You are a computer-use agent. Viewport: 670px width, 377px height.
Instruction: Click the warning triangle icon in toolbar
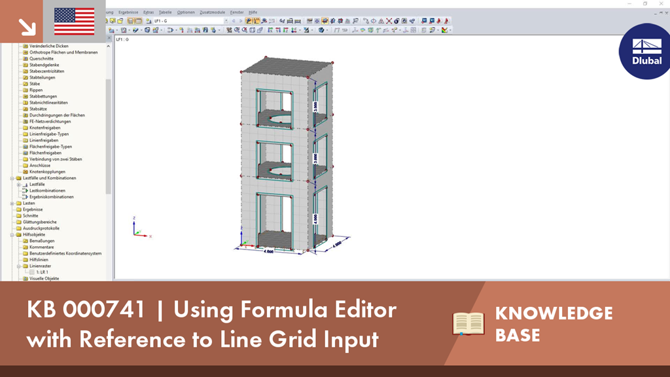[381, 20]
